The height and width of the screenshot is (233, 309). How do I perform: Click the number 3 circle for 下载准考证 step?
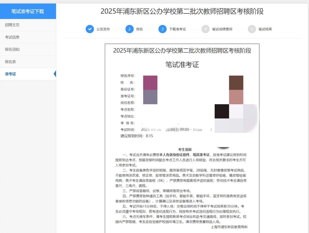pyautogui.click(x=162, y=29)
